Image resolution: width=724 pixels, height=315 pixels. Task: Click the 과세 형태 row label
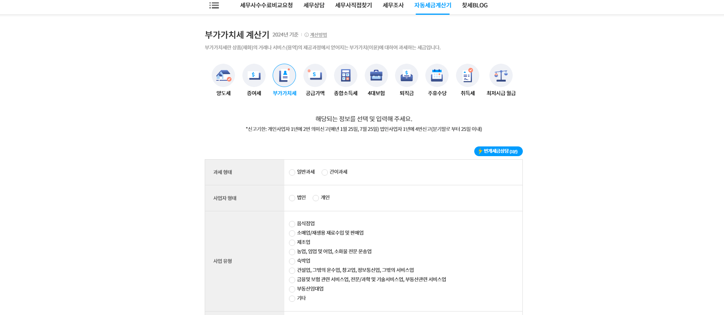point(223,172)
